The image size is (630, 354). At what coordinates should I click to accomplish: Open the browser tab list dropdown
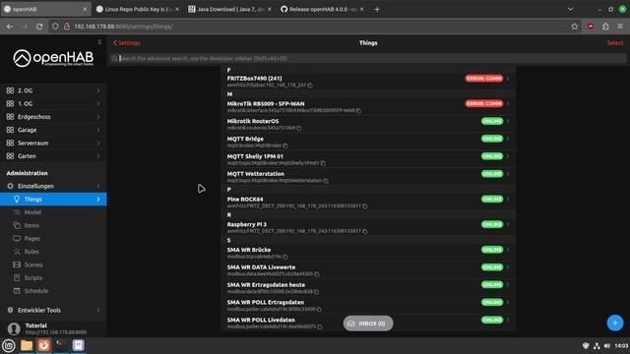coord(570,9)
